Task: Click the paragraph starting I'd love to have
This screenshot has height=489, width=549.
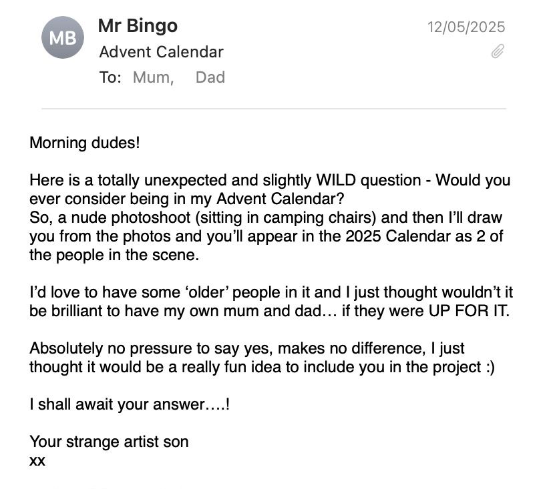Action: [270, 293]
